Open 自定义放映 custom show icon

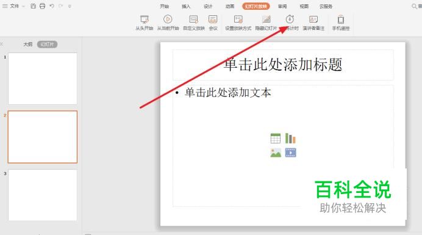[x=193, y=20]
